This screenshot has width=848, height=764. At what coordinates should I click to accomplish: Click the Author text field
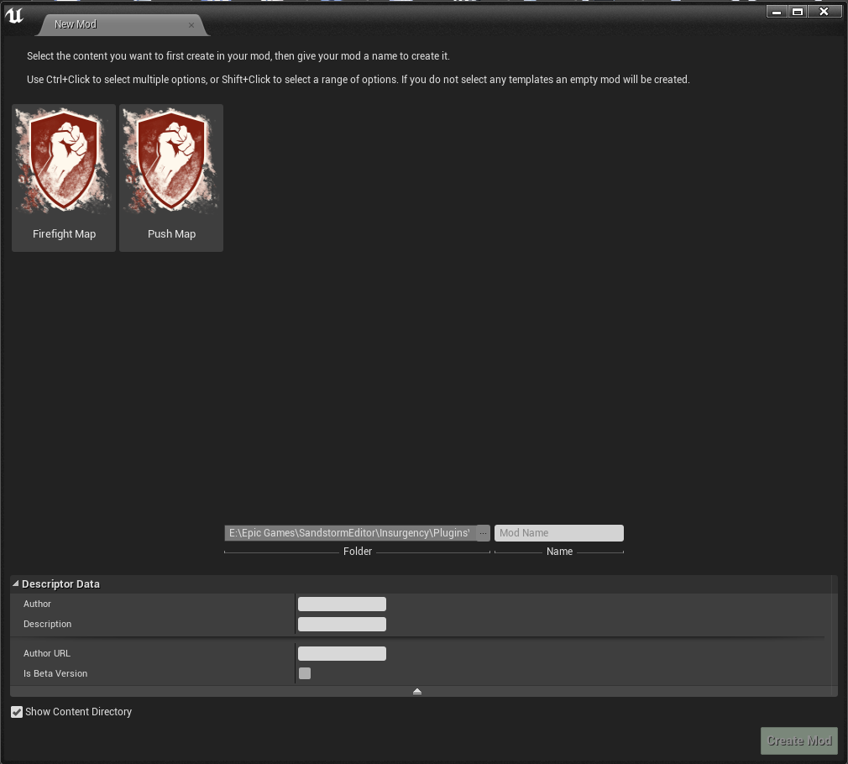[x=342, y=604]
